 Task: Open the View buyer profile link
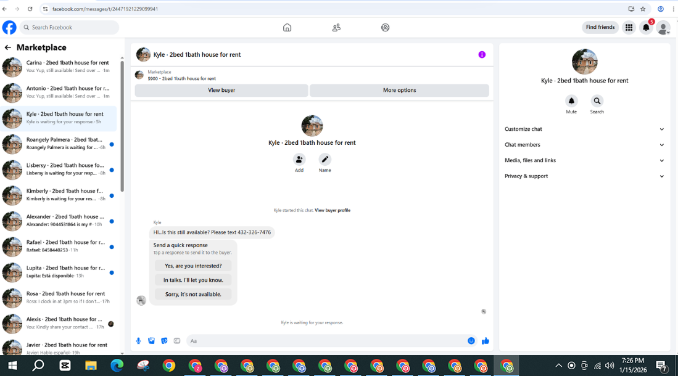333,210
